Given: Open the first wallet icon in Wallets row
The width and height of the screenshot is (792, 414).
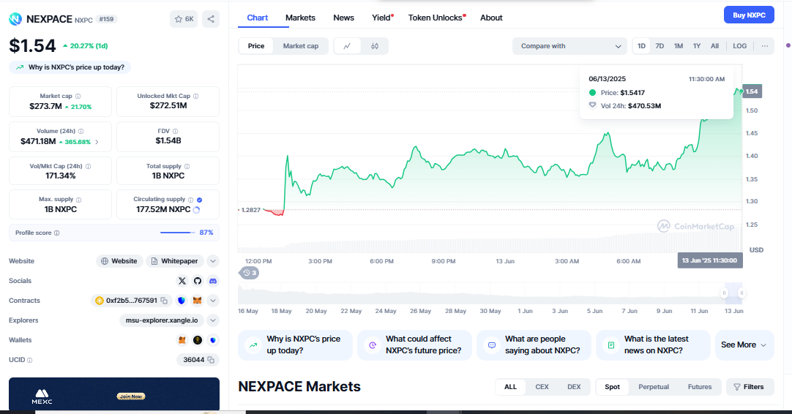Looking at the screenshot, I should (182, 340).
